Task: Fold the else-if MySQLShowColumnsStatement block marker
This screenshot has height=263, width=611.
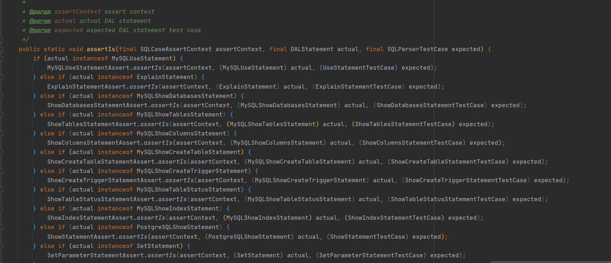Action: click(x=1, y=134)
